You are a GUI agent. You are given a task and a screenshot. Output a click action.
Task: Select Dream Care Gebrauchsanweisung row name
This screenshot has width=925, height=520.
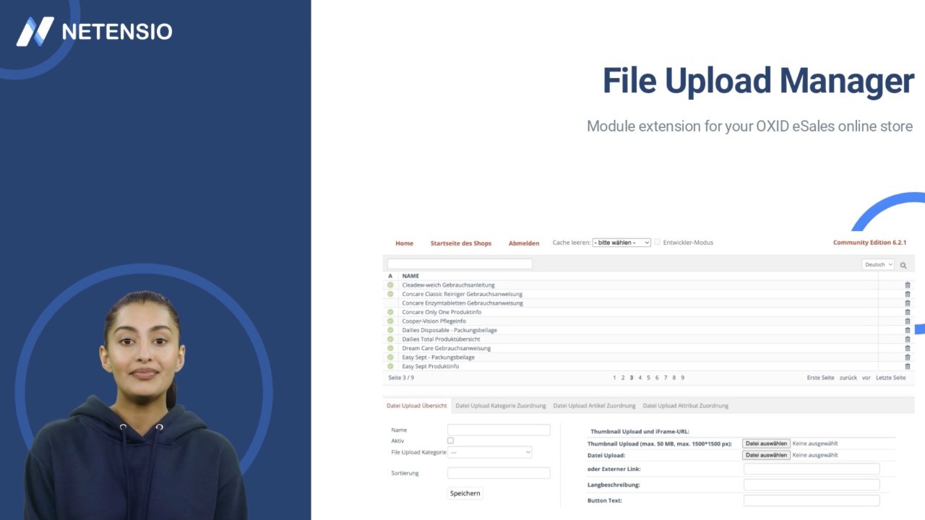[447, 348]
